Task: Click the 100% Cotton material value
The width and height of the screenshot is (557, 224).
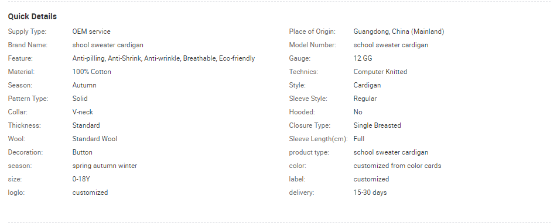Action: tap(91, 72)
